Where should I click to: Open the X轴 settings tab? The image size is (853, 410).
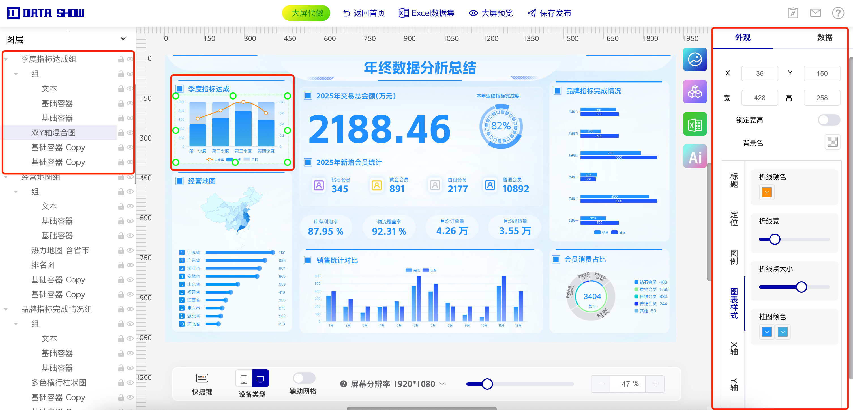734,349
